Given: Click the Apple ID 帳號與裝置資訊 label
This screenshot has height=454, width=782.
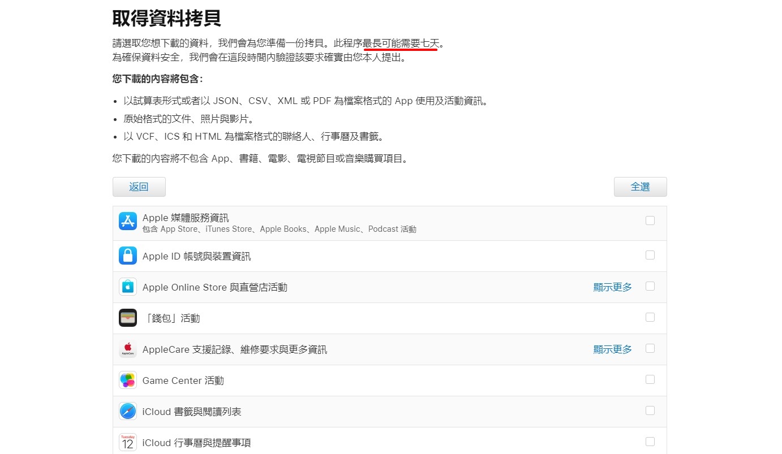Looking at the screenshot, I should click(x=197, y=256).
